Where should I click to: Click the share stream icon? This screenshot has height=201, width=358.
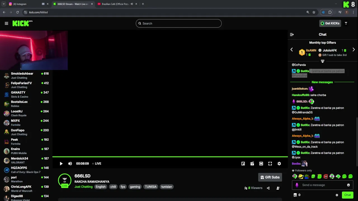pos(268,188)
